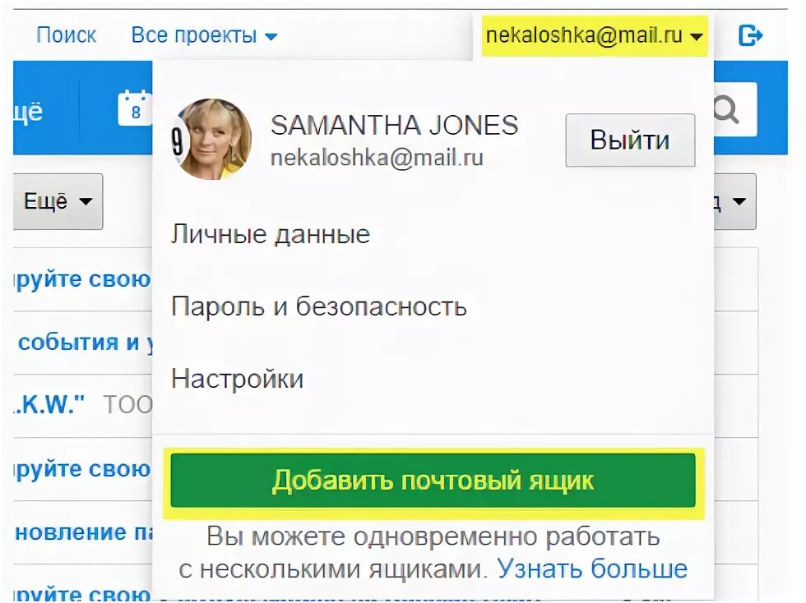Open the message row beginning "новление"
This screenshot has width=806, height=603.
[83, 532]
